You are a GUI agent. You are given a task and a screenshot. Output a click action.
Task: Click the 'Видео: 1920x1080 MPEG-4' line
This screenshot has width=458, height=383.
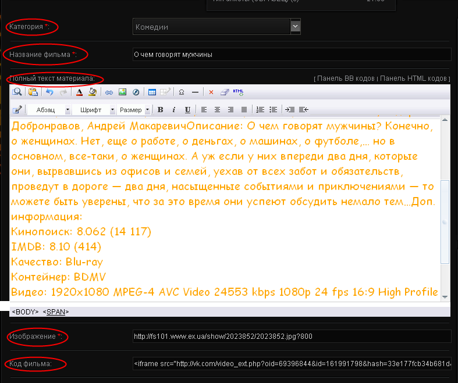(224, 292)
